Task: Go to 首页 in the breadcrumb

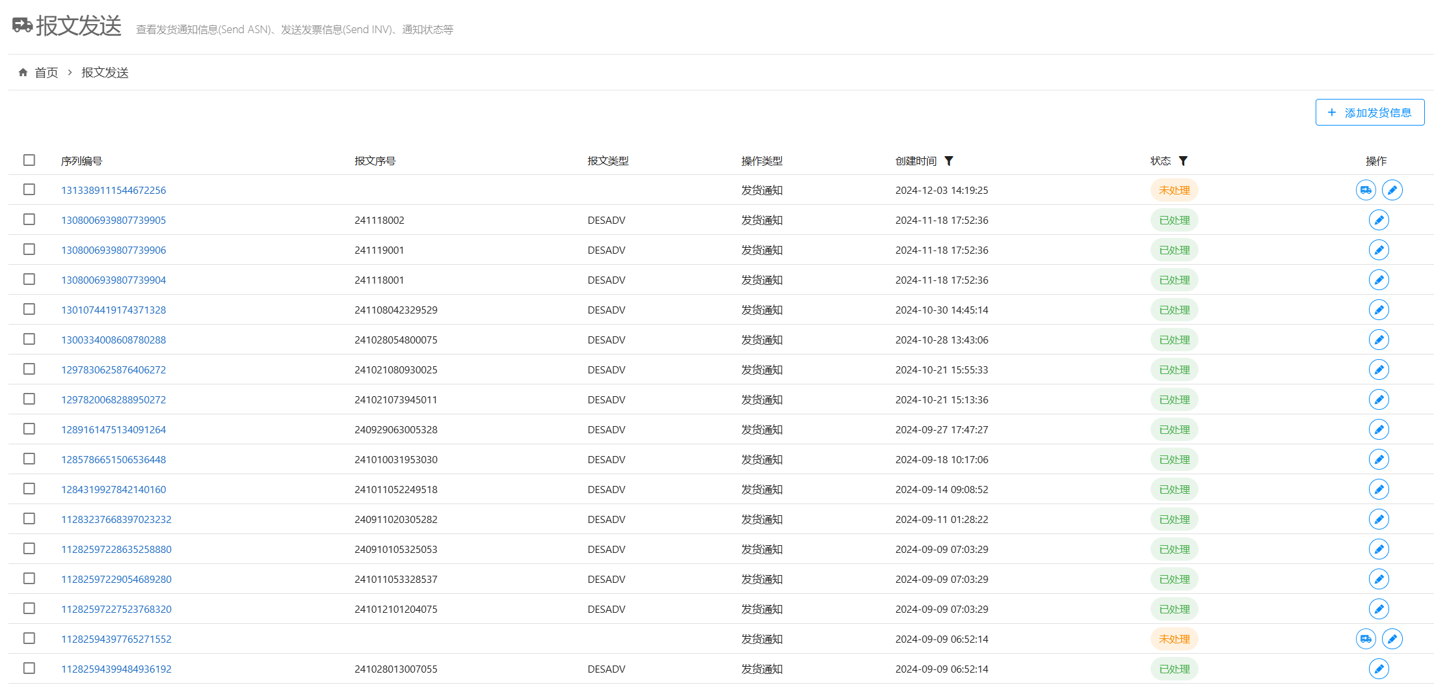Action: [46, 72]
